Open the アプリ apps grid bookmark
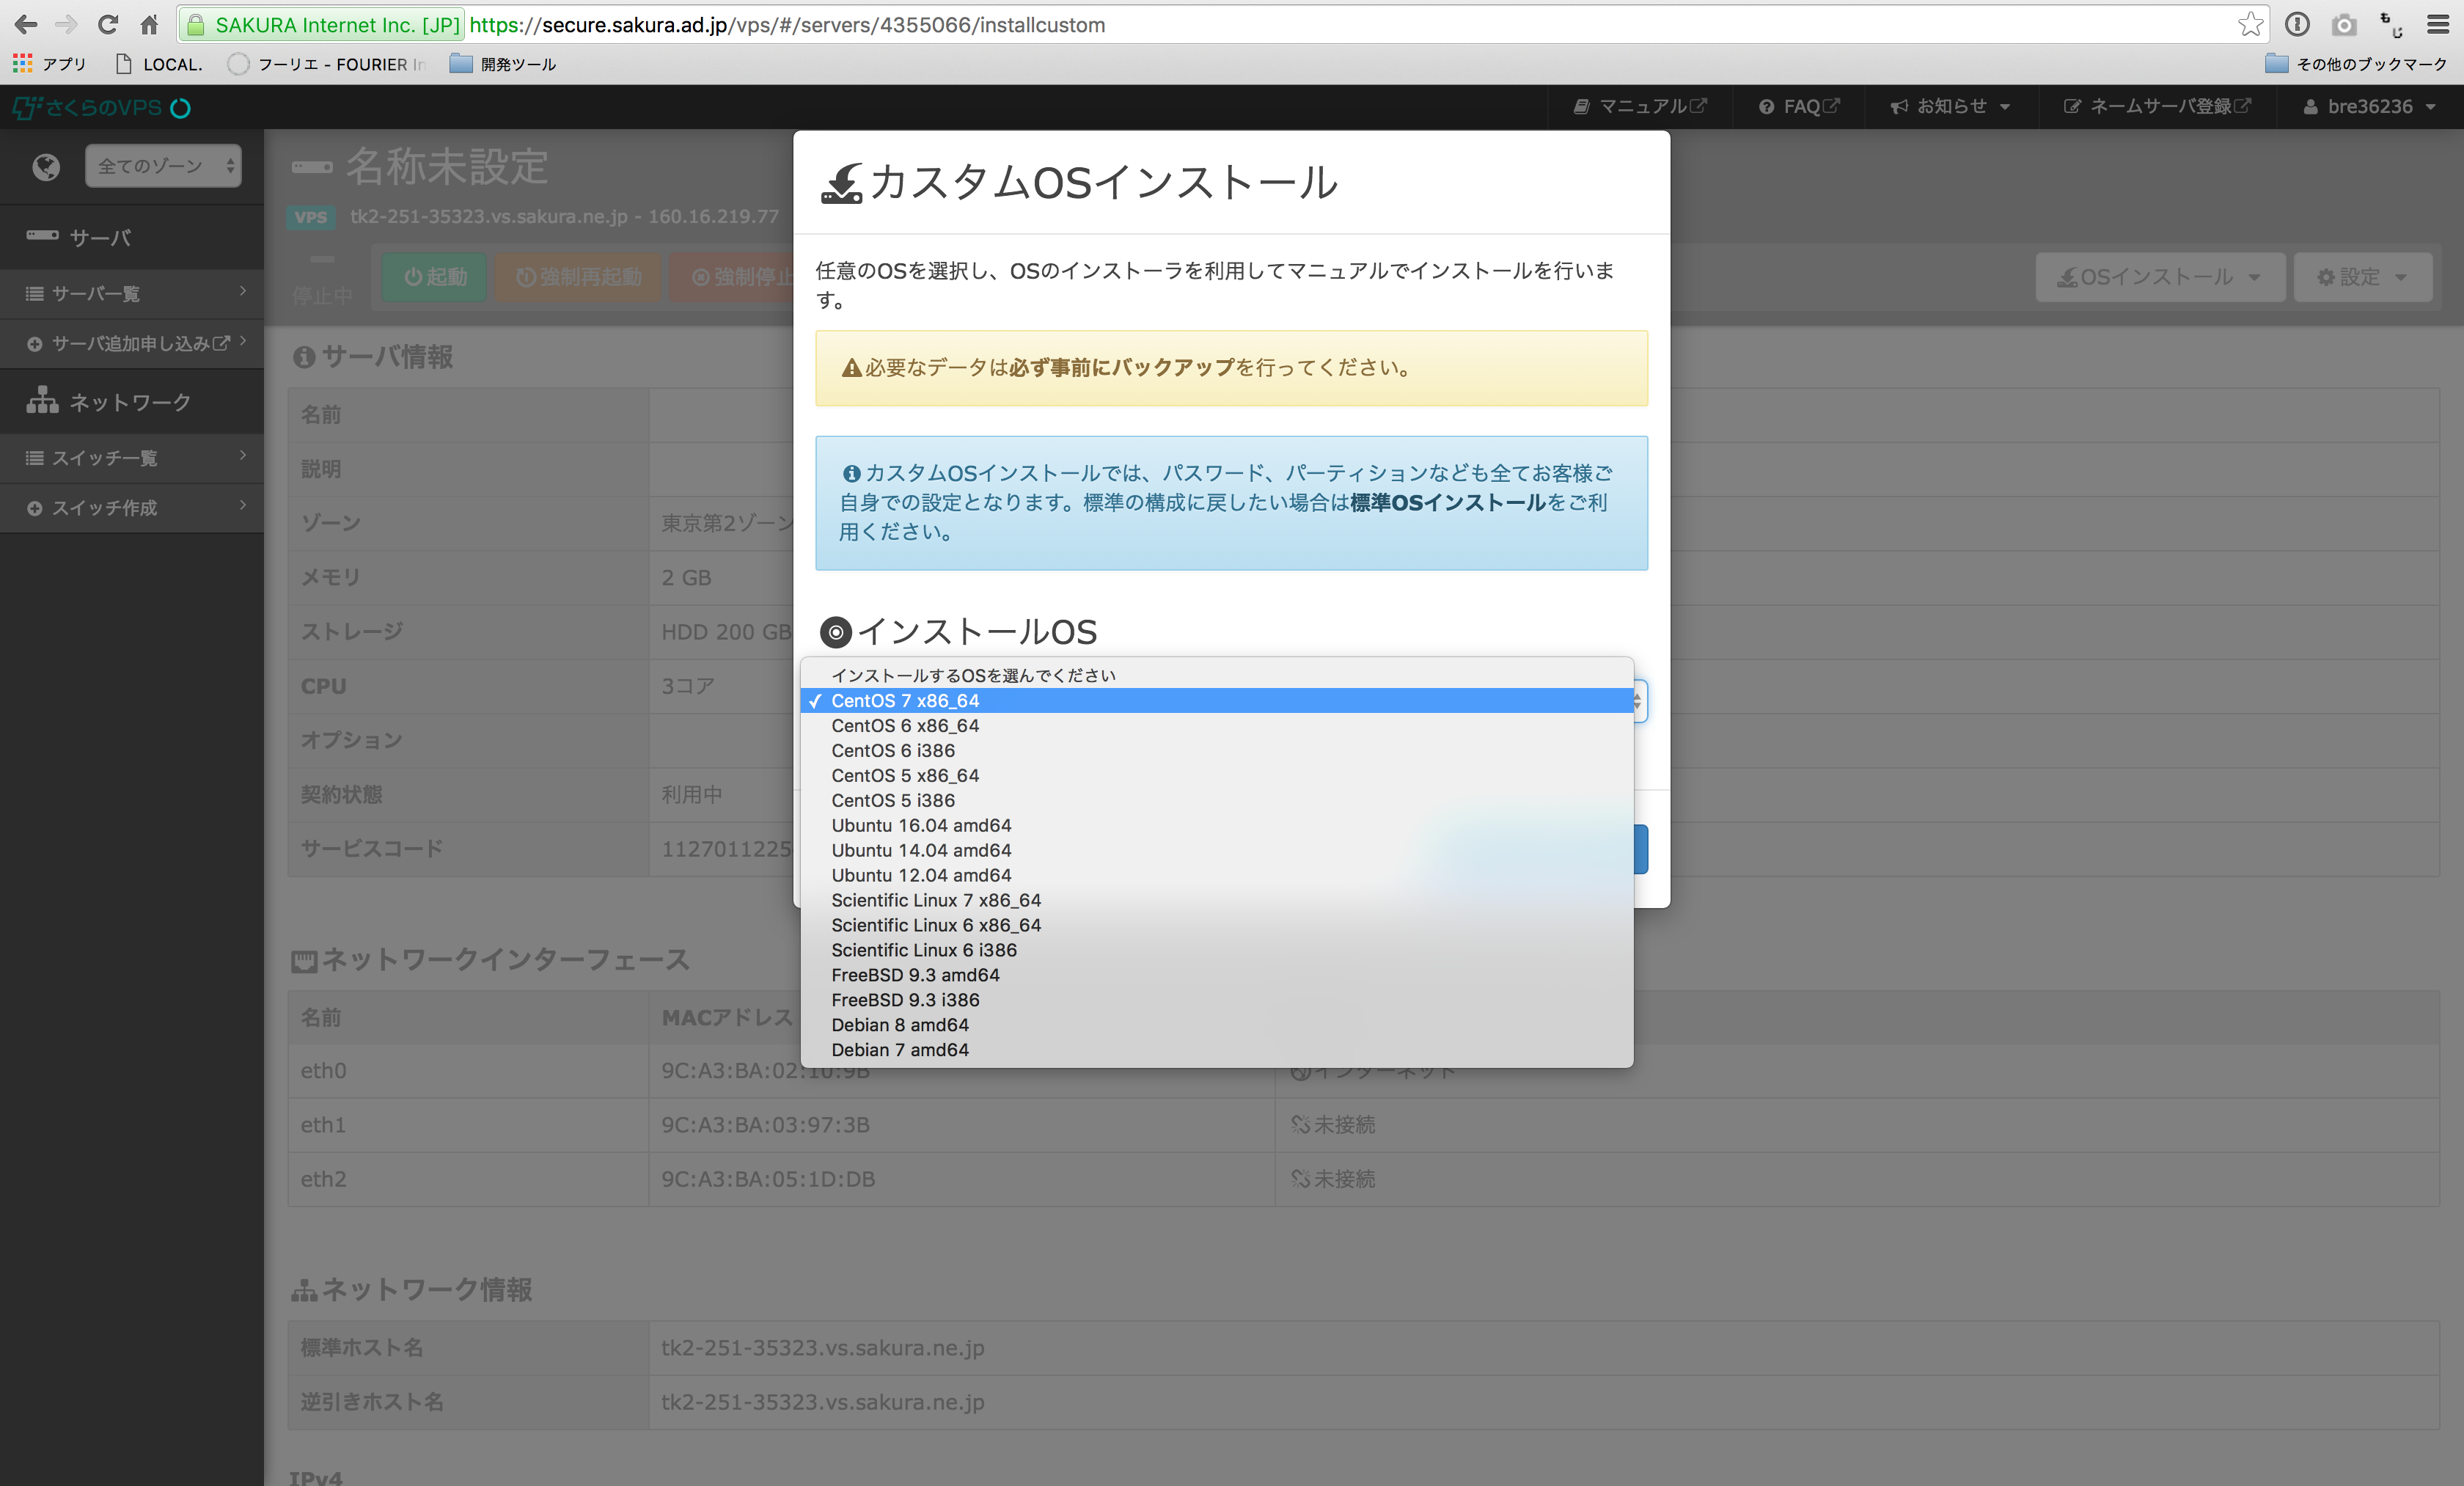This screenshot has height=1486, width=2464. click(x=49, y=64)
